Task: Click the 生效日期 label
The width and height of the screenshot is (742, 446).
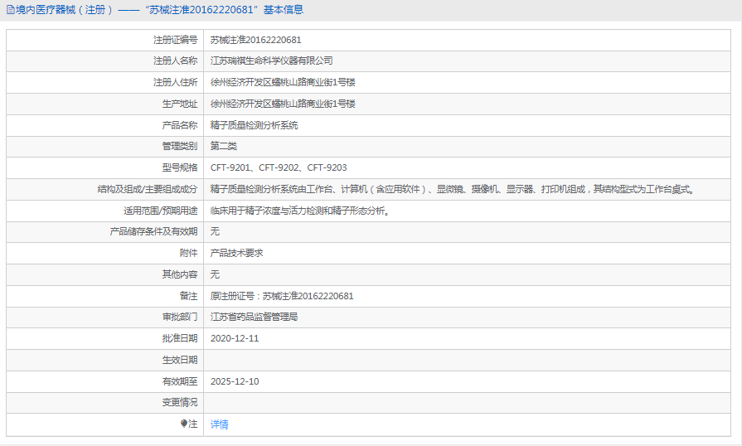Action: [x=179, y=360]
